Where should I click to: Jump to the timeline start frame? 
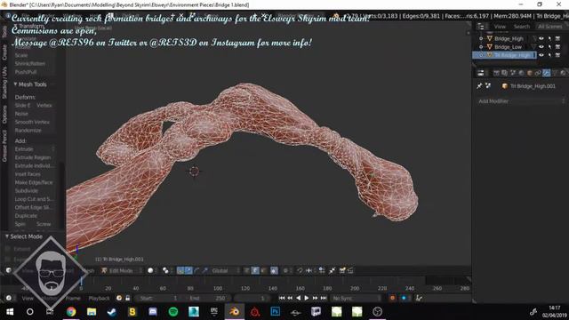pyautogui.click(x=282, y=298)
